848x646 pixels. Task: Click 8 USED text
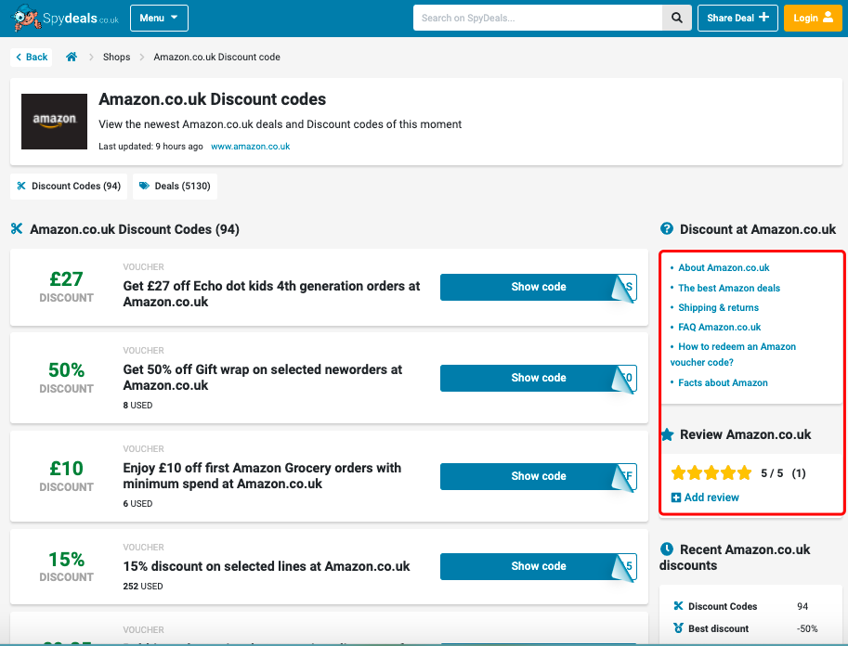coord(137,406)
